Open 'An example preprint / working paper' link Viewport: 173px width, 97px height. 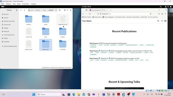point(115,43)
